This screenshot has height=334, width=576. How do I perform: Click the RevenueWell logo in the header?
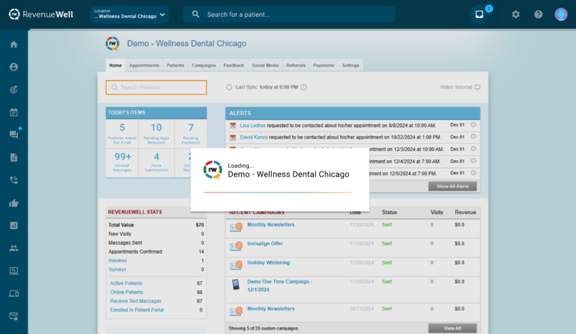[41, 14]
